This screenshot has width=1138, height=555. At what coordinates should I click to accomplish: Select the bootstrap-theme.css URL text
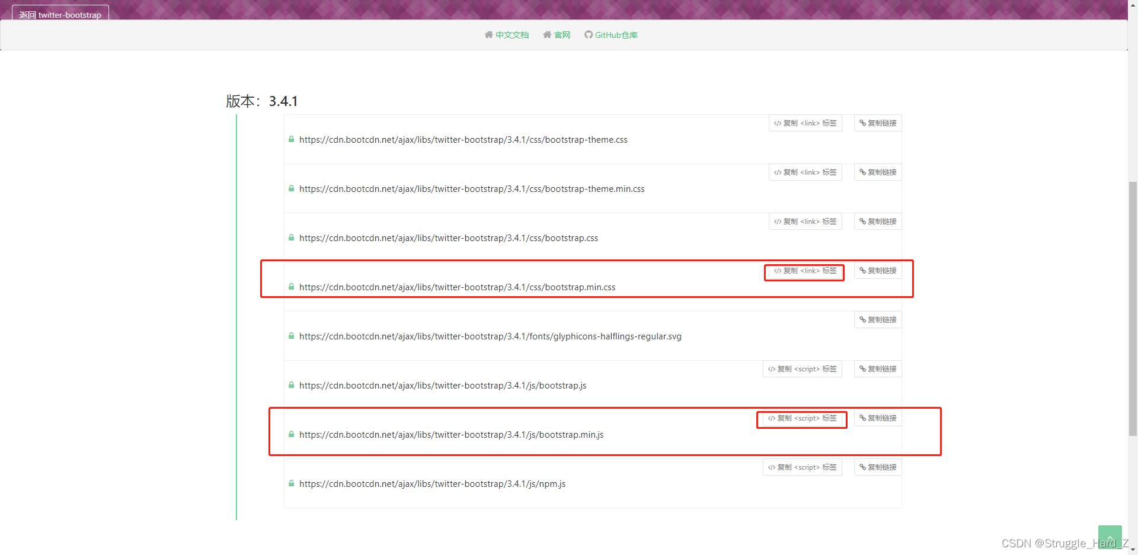coord(463,140)
